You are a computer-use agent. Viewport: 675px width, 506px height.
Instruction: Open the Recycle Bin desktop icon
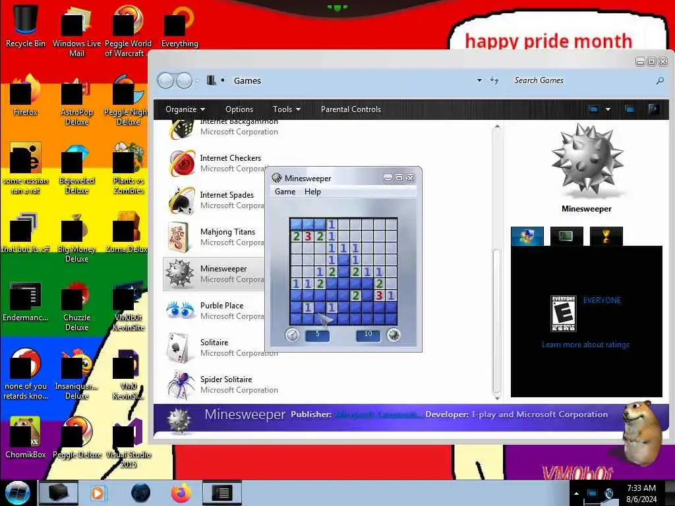coord(25,24)
